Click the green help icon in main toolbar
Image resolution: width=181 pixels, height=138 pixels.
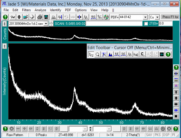pyautogui.click(x=5, y=17)
